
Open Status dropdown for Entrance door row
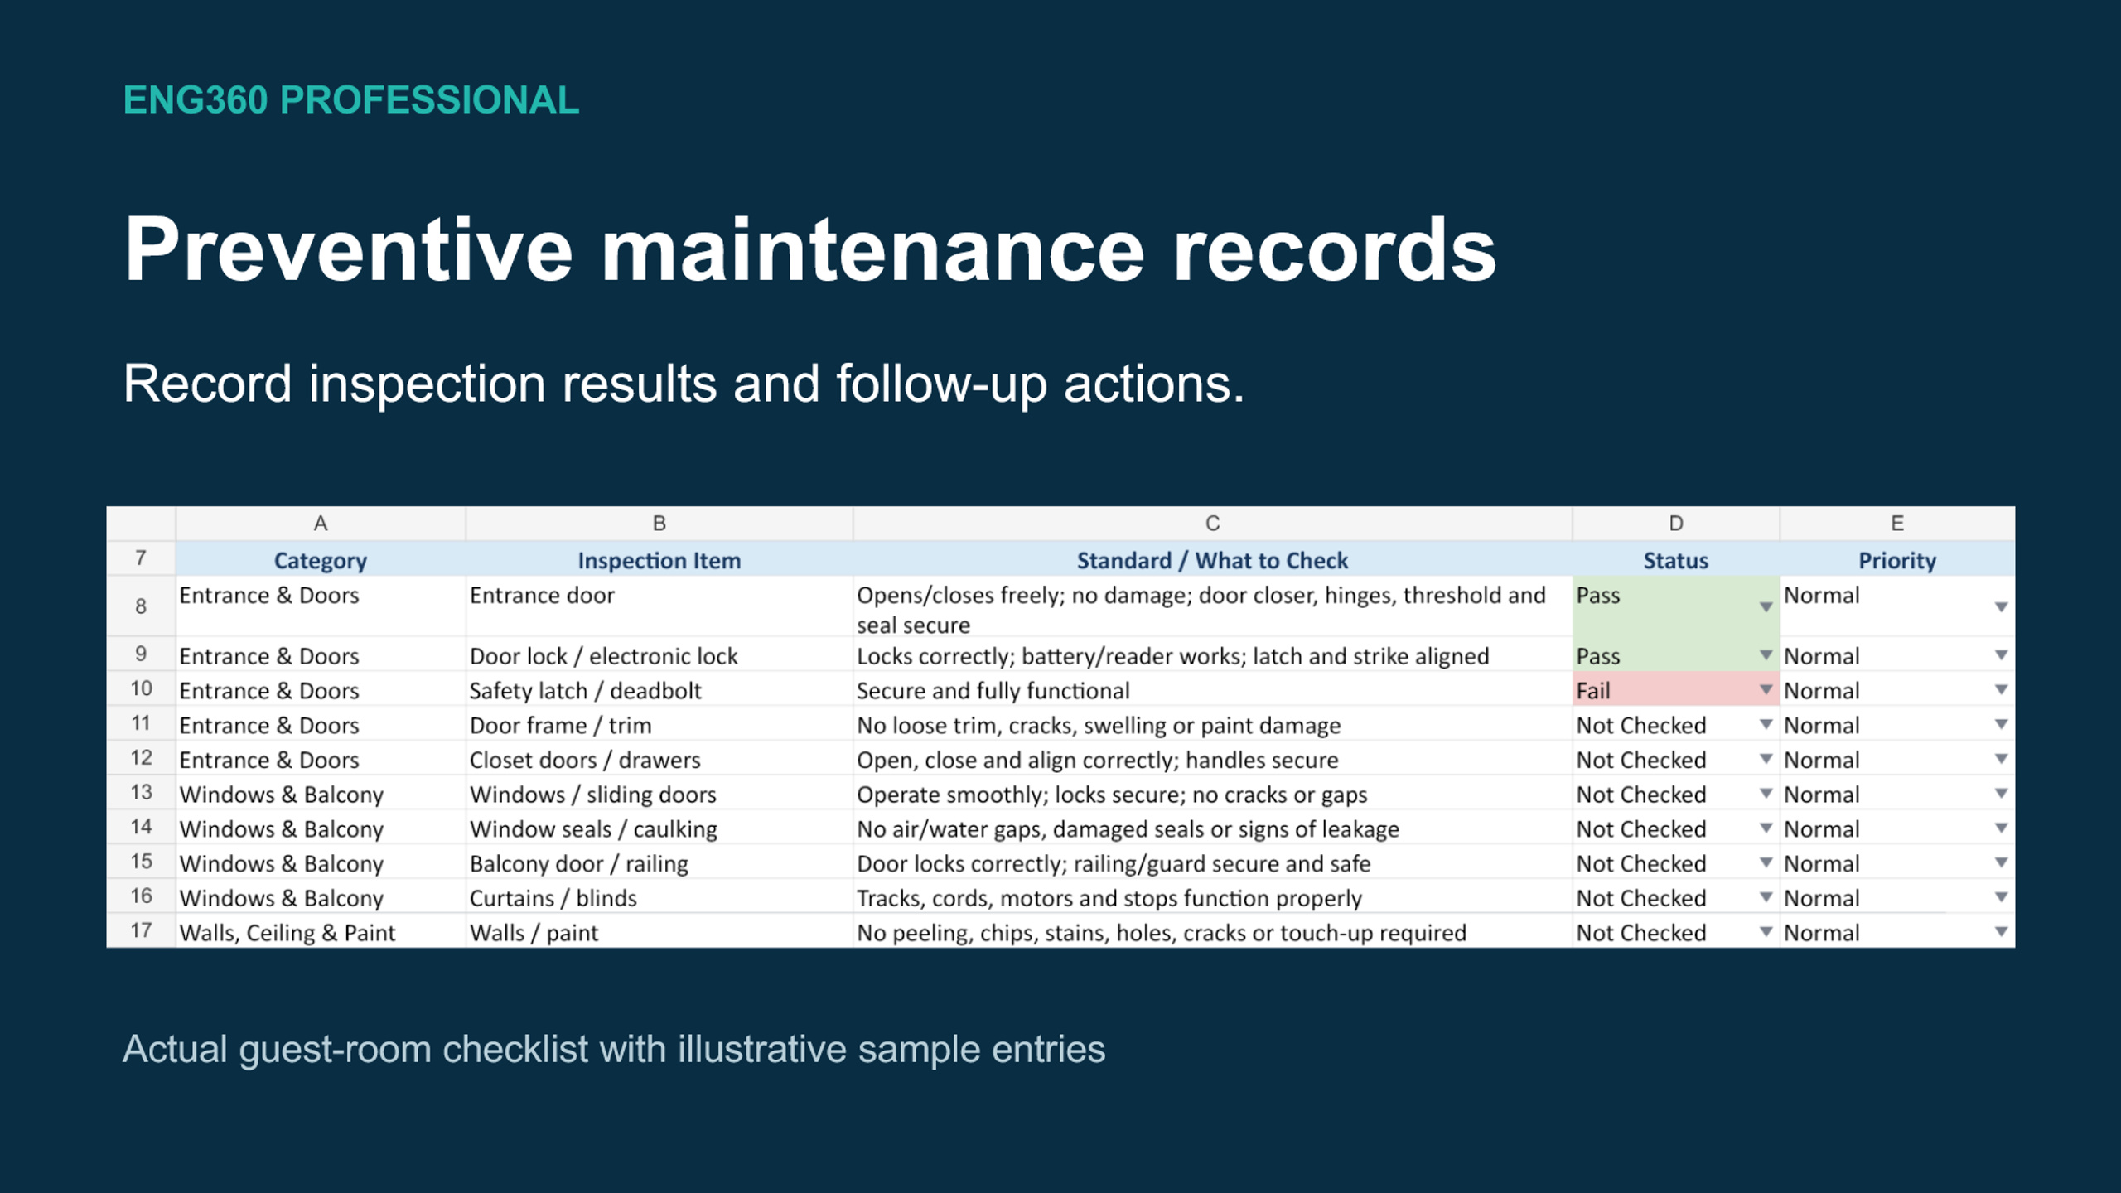tap(1766, 607)
